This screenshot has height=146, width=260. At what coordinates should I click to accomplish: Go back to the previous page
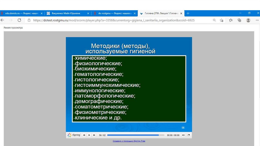tap(2, 20)
